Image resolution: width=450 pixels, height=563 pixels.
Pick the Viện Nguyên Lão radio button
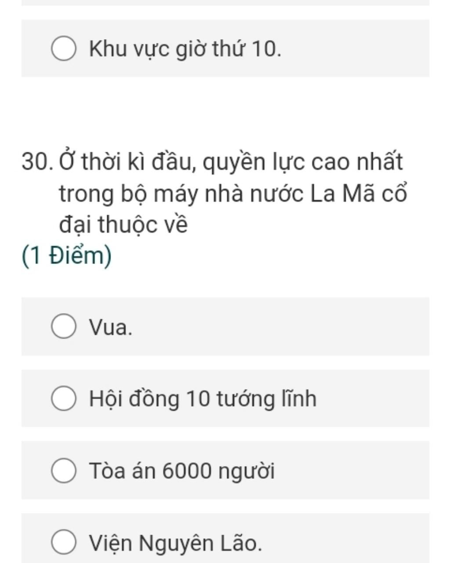click(64, 542)
